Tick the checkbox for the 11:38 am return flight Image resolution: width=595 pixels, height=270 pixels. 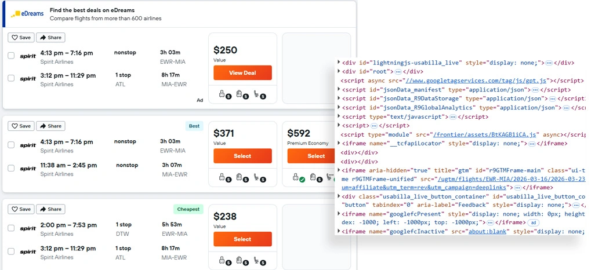(11, 169)
